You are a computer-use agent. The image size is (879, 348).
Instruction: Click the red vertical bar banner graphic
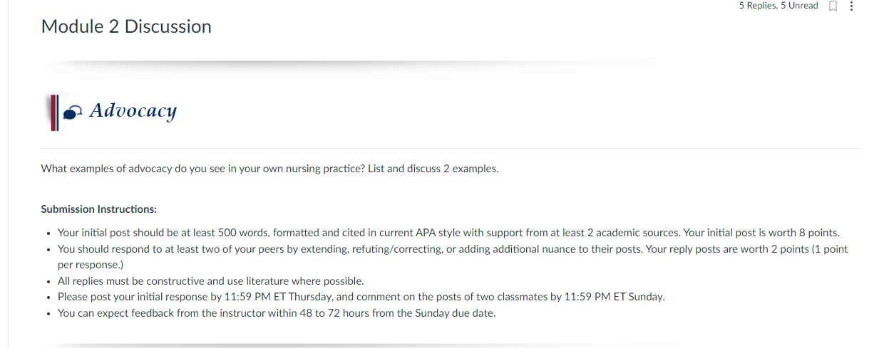[53, 113]
